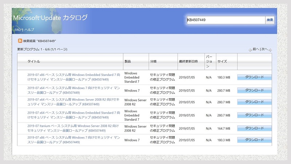
Task: Open x86 Windows Embedded Standard 7 update title
Action: (74, 77)
